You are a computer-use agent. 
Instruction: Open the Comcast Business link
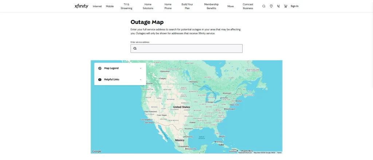click(248, 6)
